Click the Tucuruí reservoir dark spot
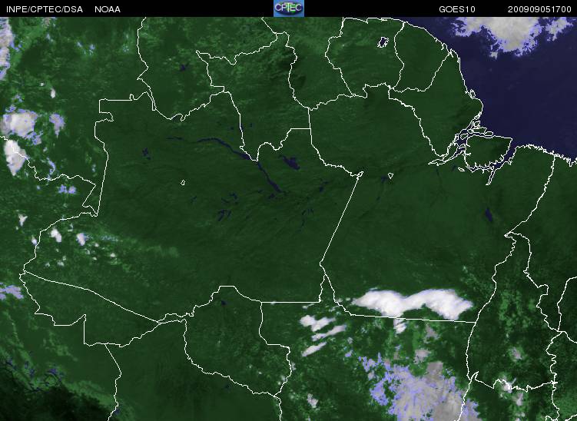 coord(489,215)
